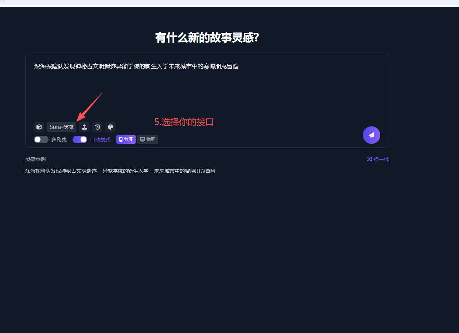
Task: Click the 换一批 refresh link
Action: [x=381, y=159]
